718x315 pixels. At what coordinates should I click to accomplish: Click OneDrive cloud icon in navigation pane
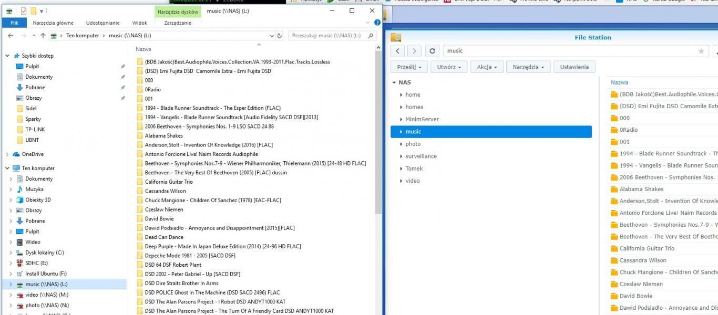click(x=16, y=154)
